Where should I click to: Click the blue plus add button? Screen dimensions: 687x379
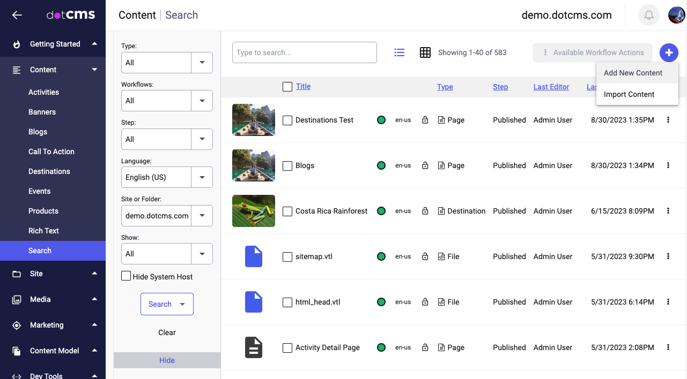(669, 52)
